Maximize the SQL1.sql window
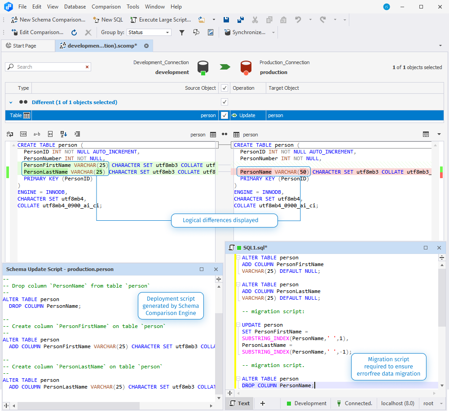 tap(426, 248)
